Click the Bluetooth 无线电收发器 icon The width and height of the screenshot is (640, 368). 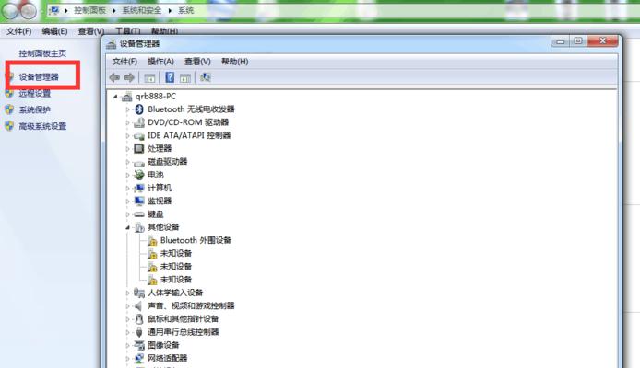(139, 109)
